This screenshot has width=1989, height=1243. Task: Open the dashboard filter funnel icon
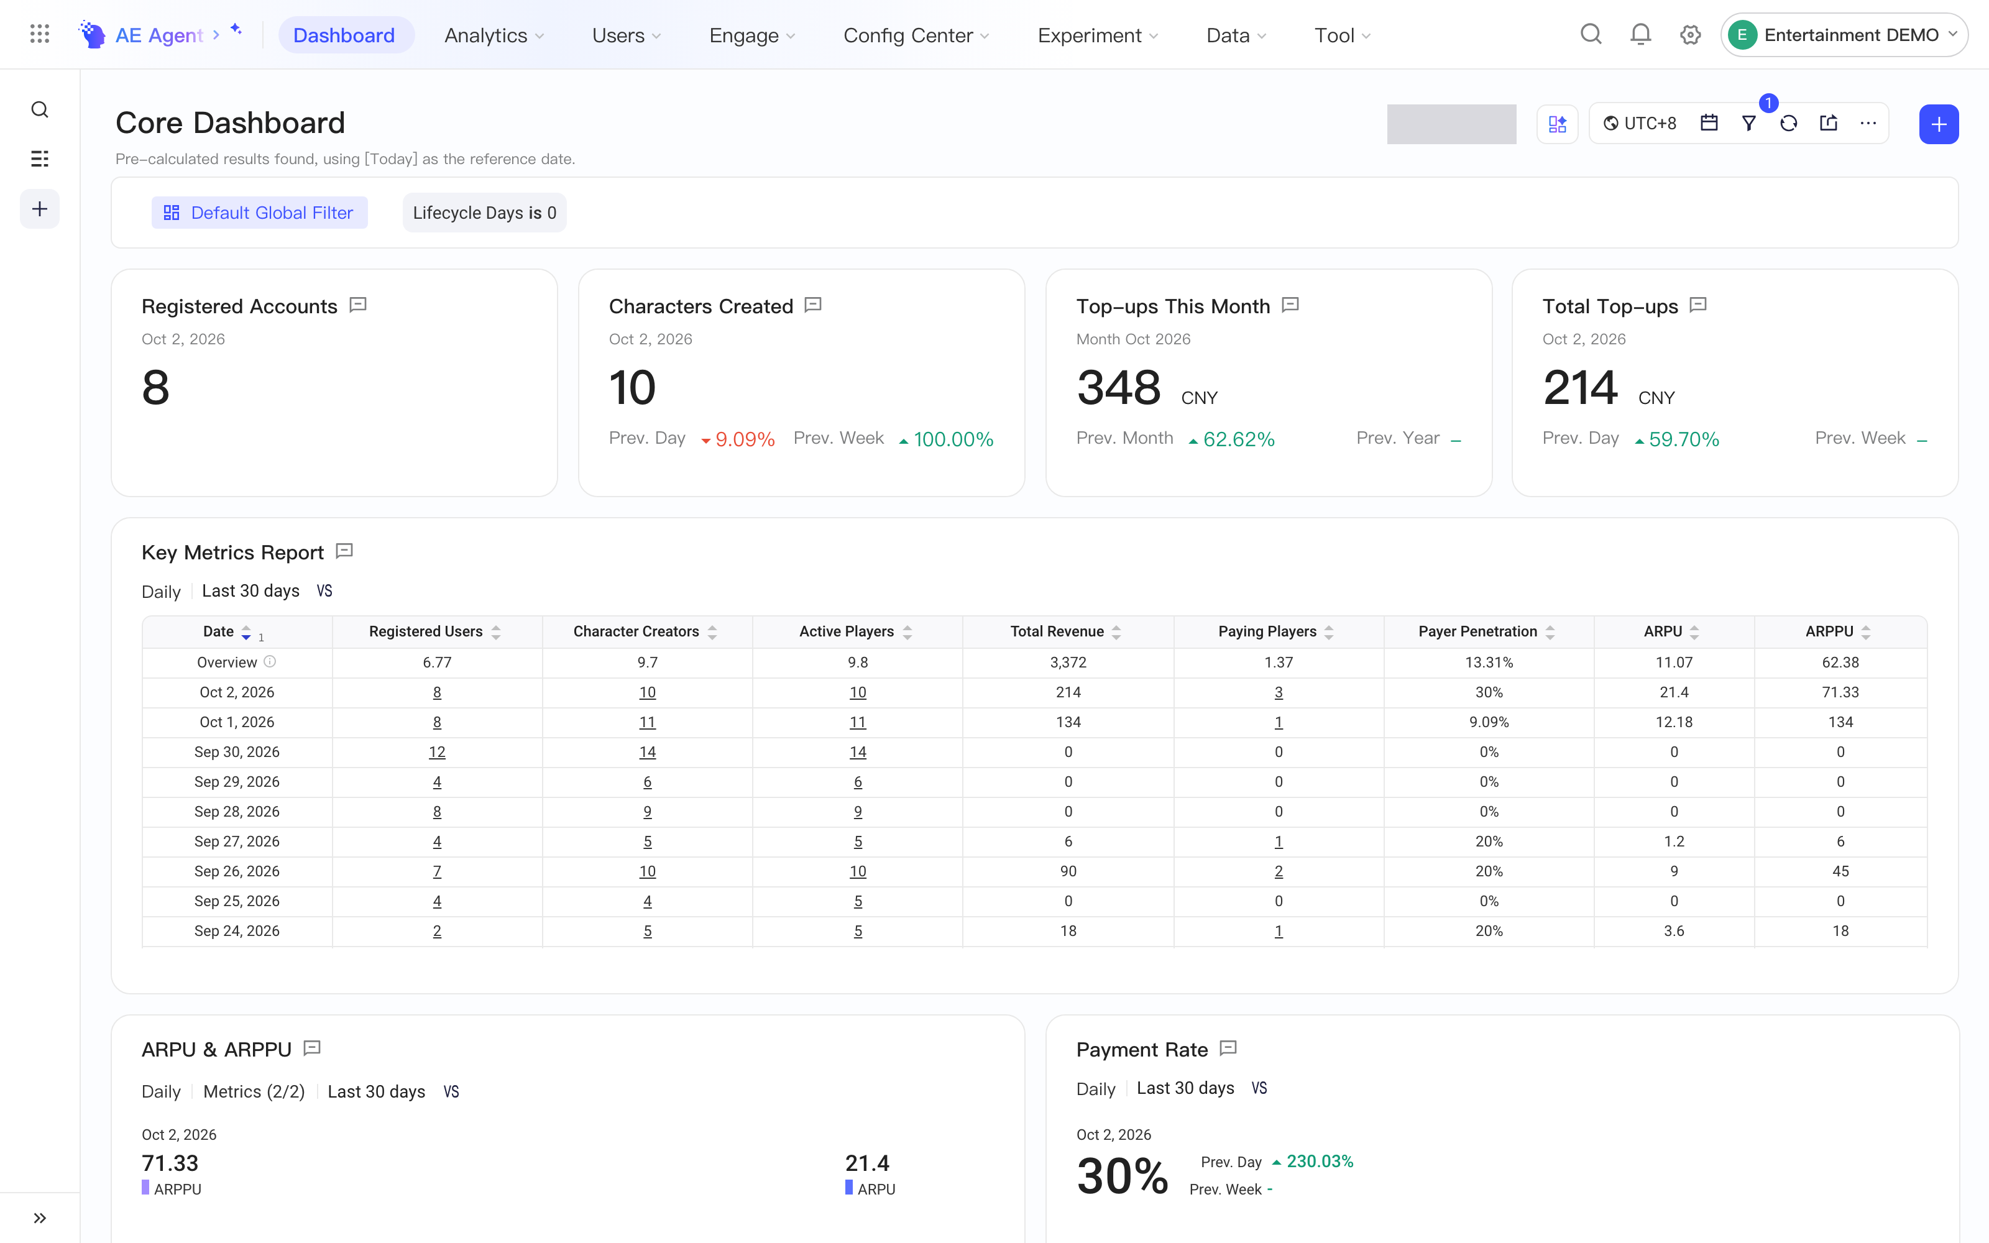1749,123
